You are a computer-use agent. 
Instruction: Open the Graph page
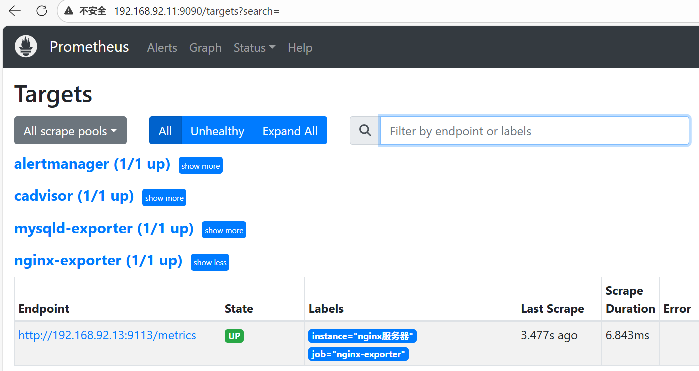click(205, 48)
